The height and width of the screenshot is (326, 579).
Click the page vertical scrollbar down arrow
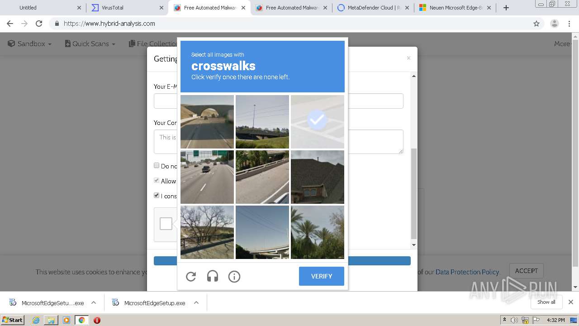pyautogui.click(x=575, y=287)
